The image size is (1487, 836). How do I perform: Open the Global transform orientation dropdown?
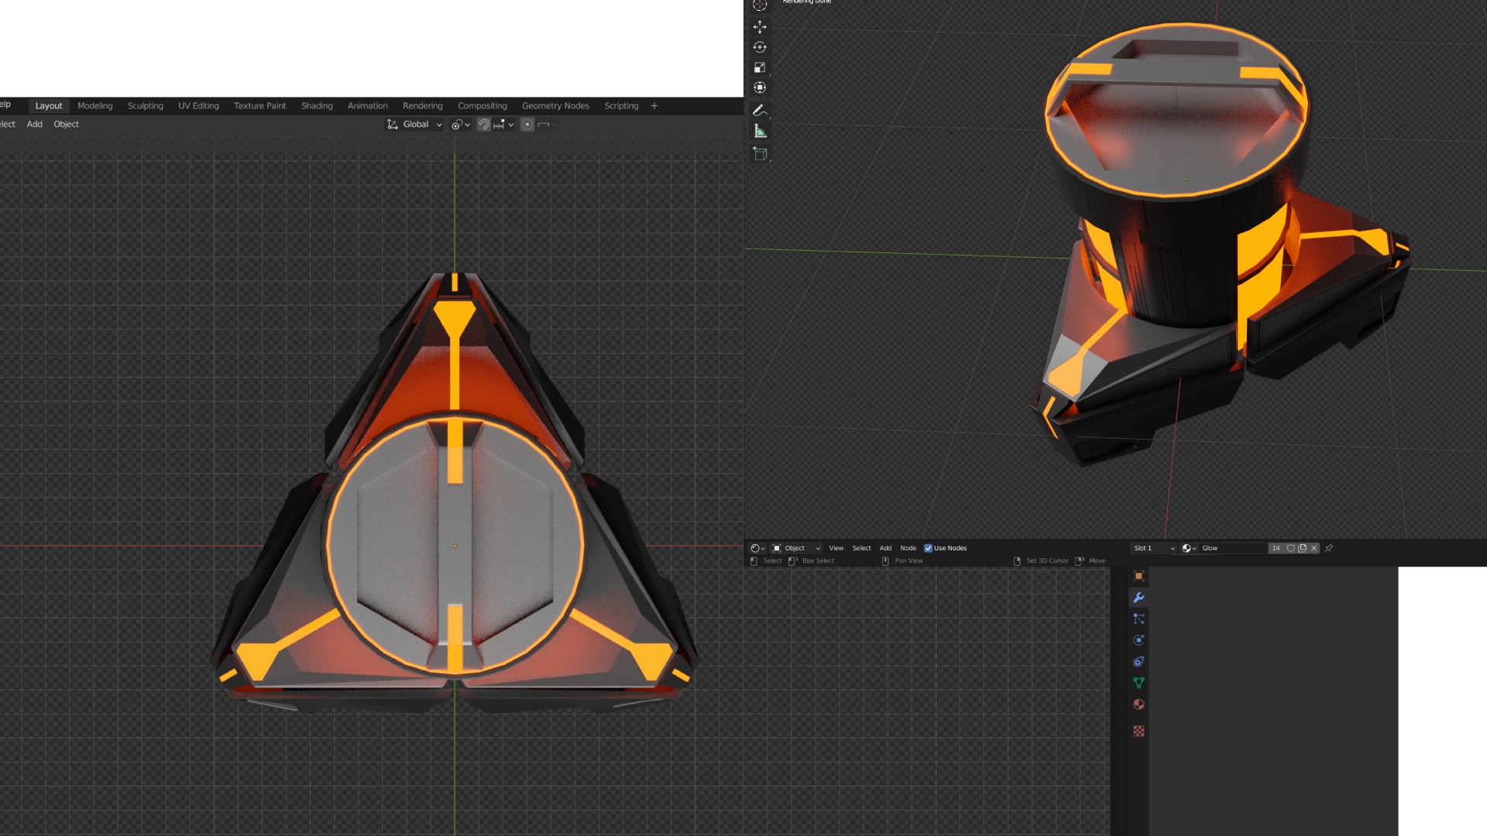pos(414,125)
